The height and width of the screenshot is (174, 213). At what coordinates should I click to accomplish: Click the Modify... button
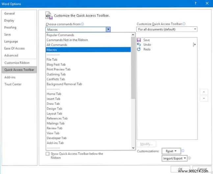[x=146, y=144]
